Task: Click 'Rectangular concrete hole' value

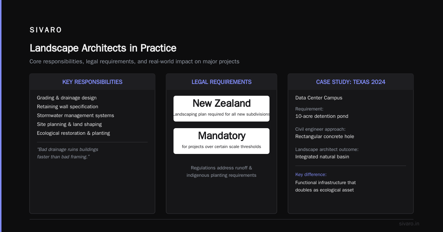Action: [324, 137]
